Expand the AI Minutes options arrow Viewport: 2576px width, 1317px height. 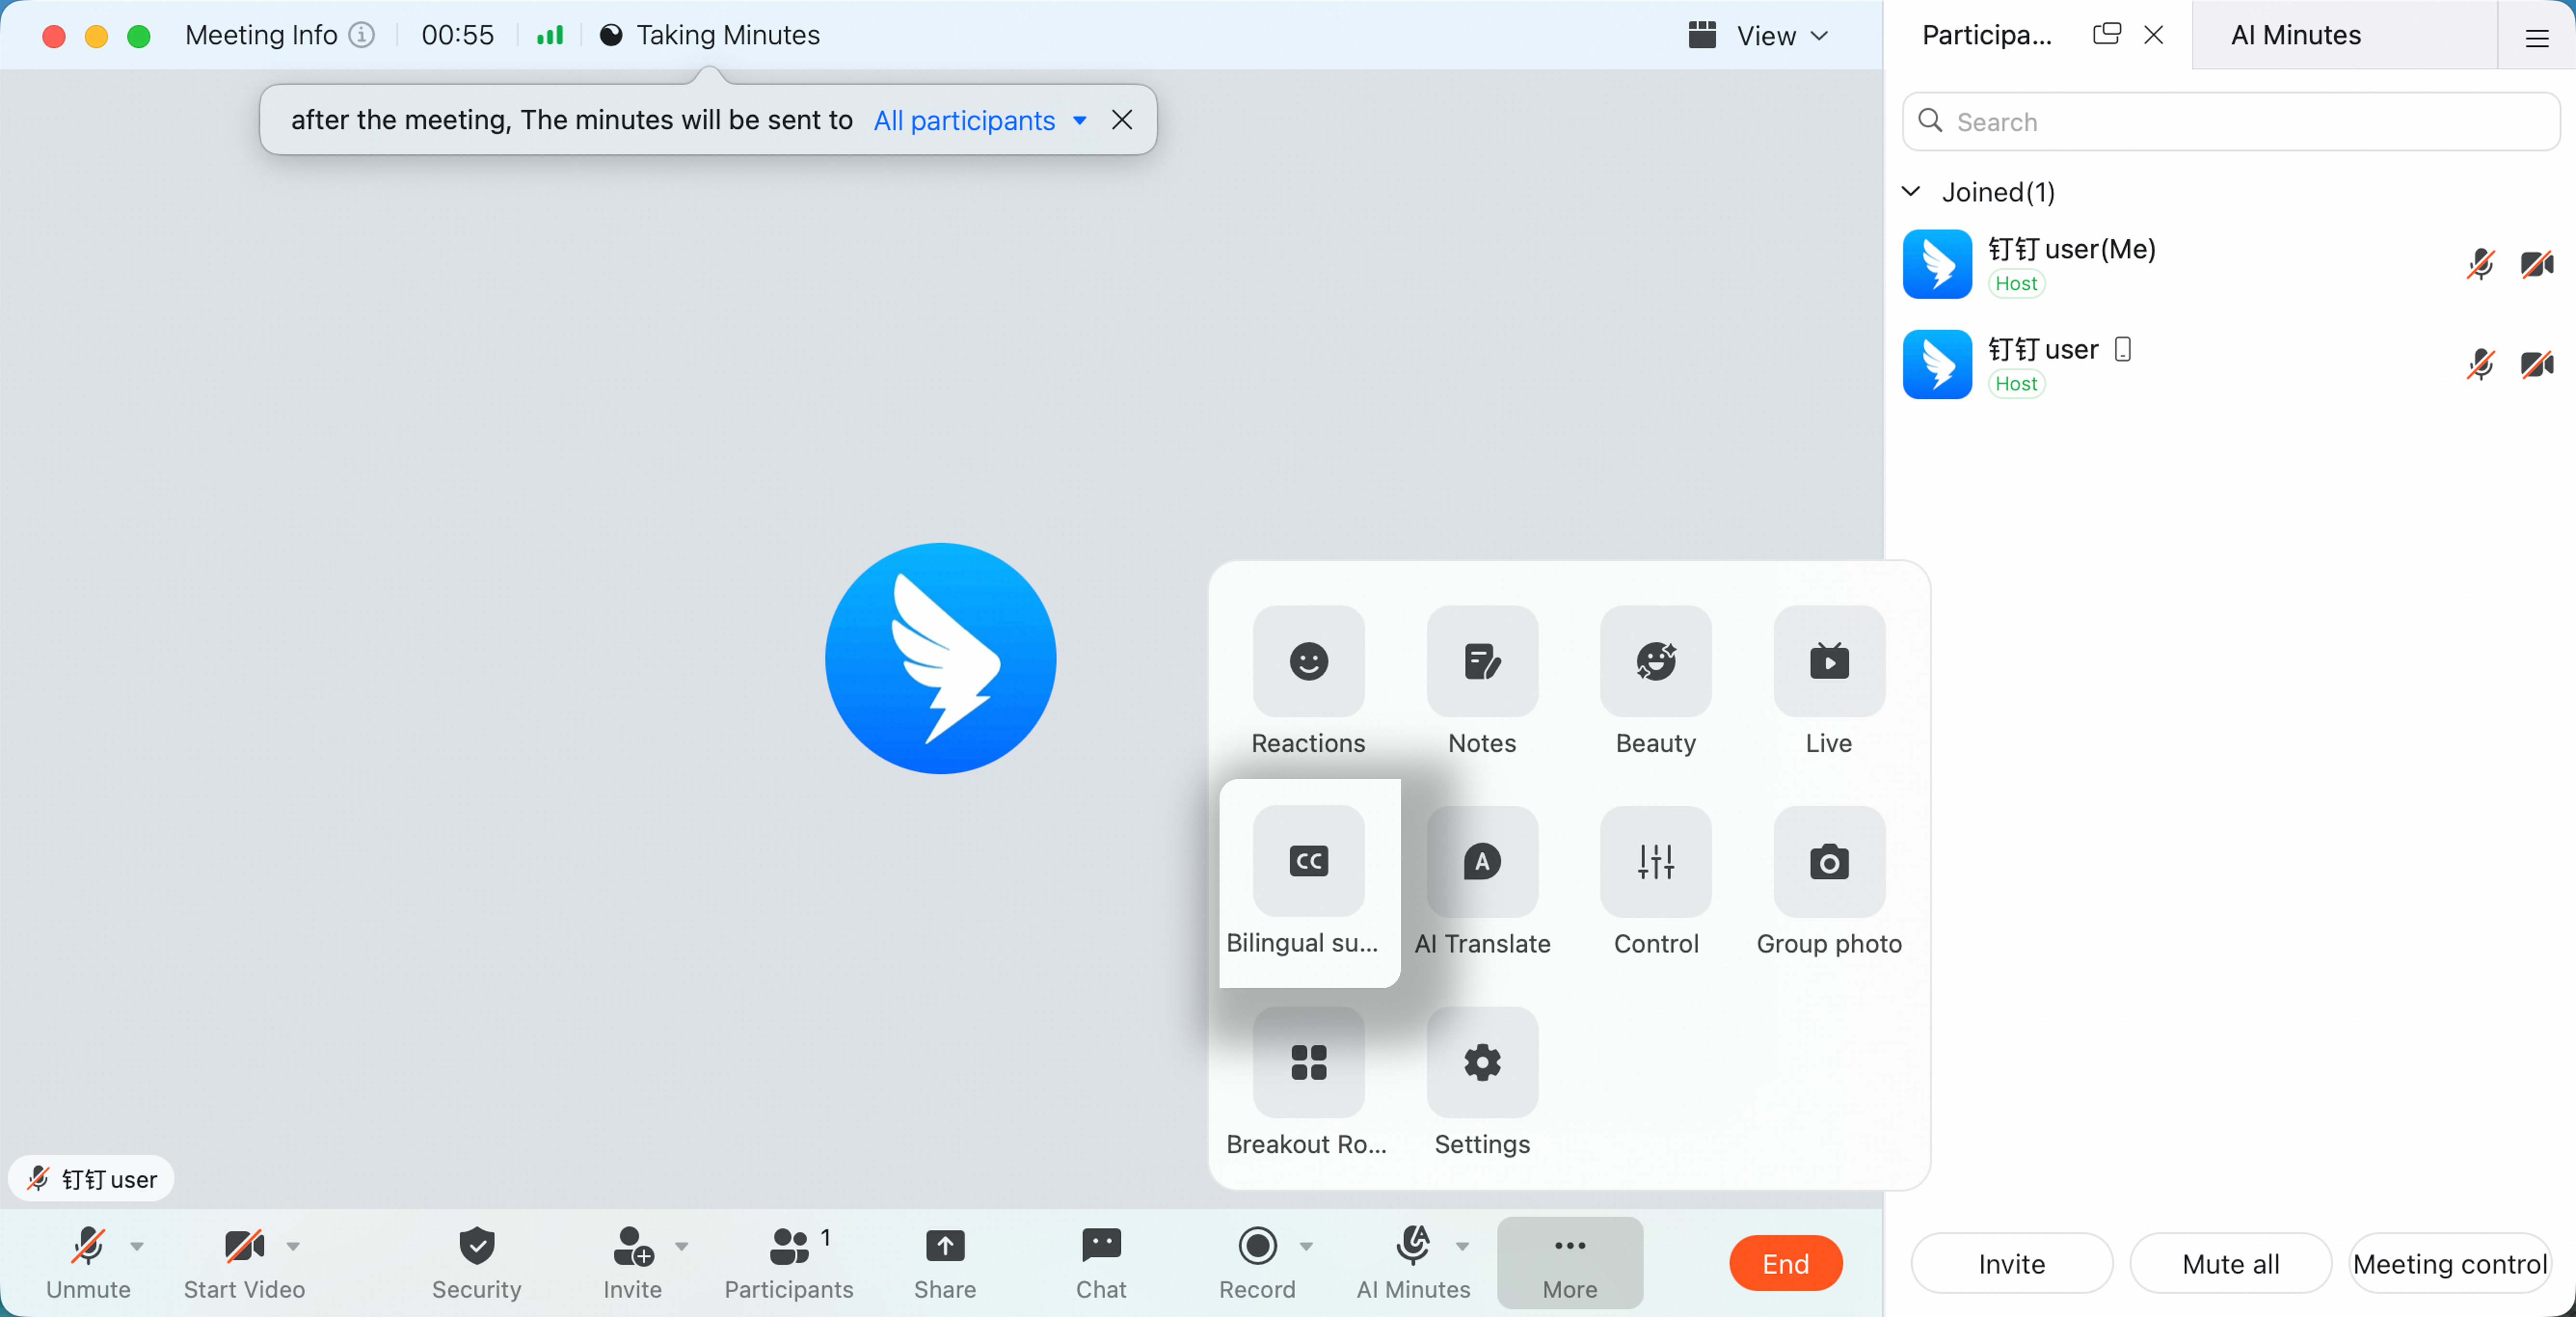(1462, 1247)
